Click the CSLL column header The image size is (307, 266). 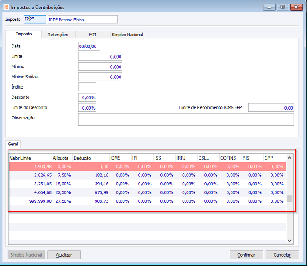tap(208, 158)
